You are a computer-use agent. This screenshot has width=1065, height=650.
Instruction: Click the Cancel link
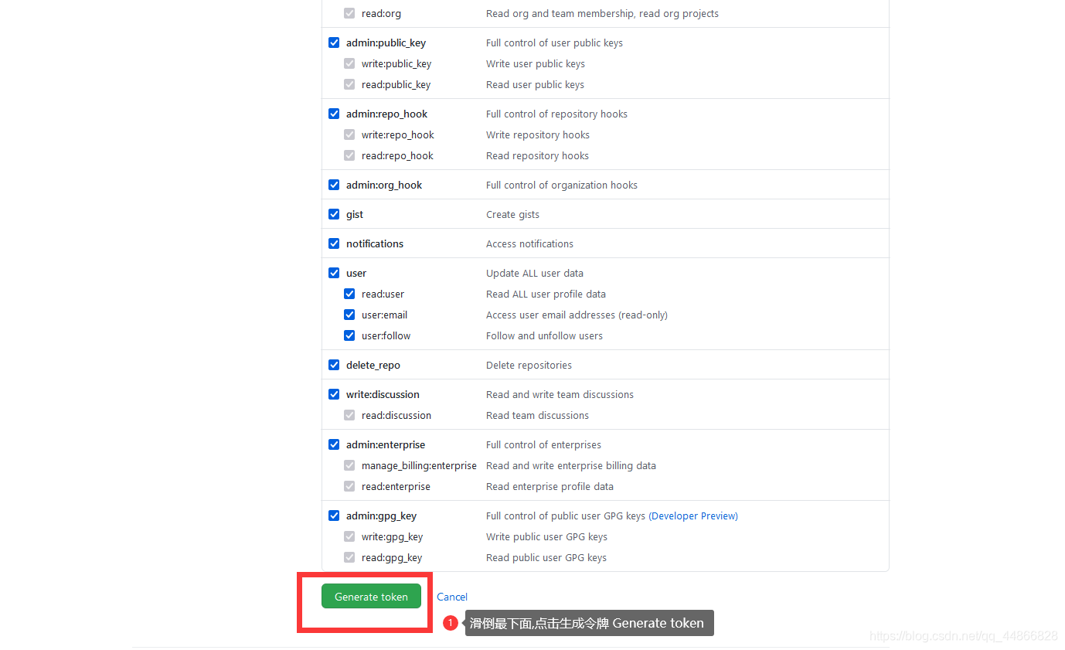click(x=451, y=596)
